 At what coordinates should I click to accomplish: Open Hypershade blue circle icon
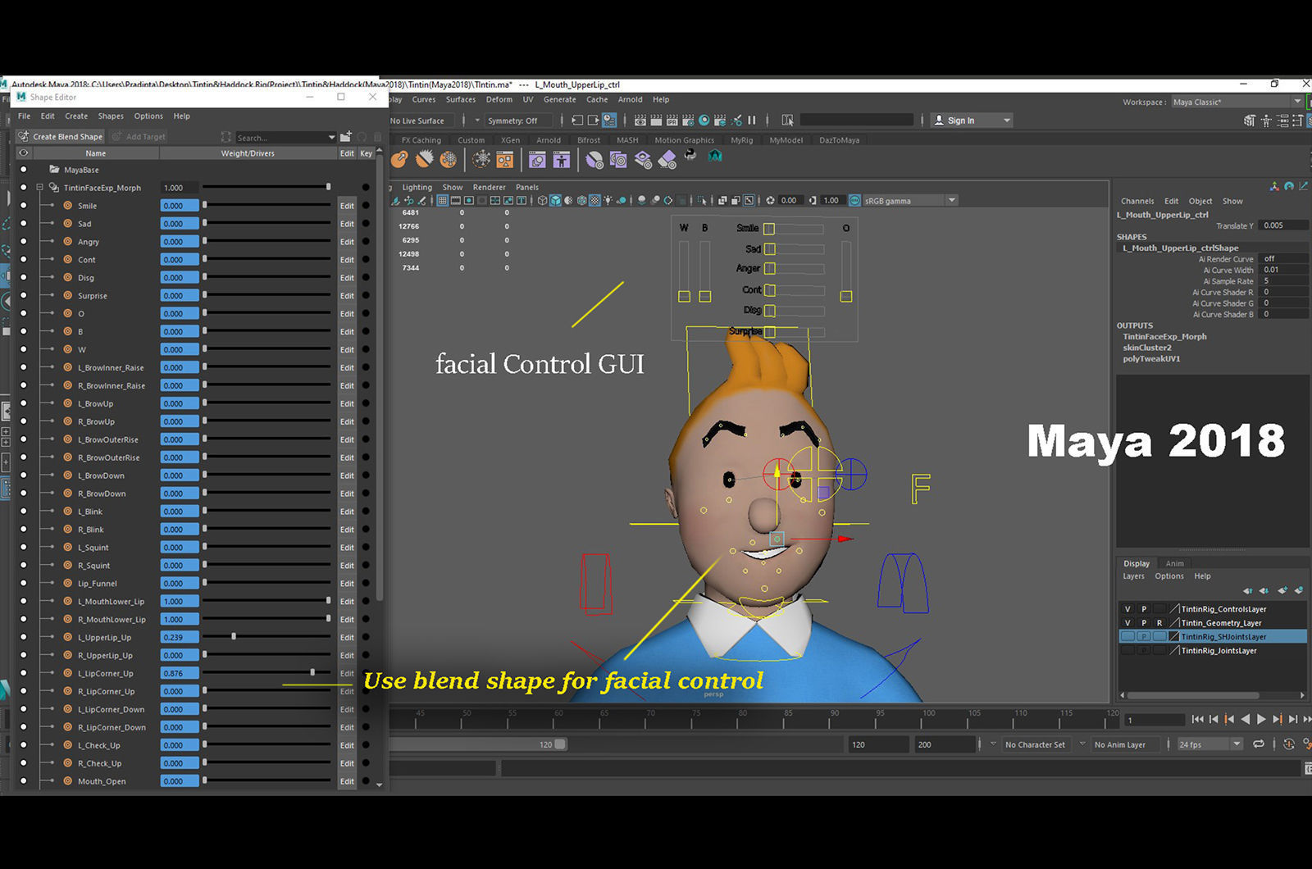click(704, 121)
